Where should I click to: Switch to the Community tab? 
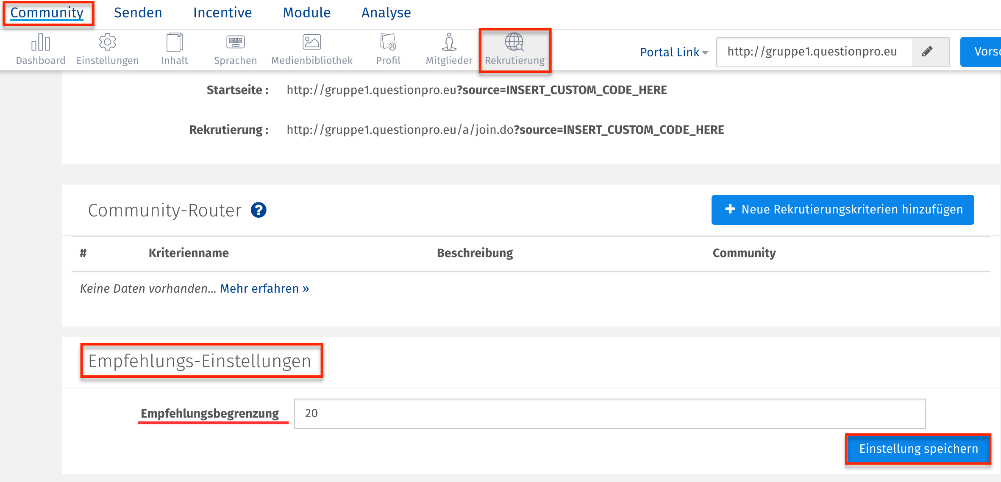pyautogui.click(x=47, y=13)
